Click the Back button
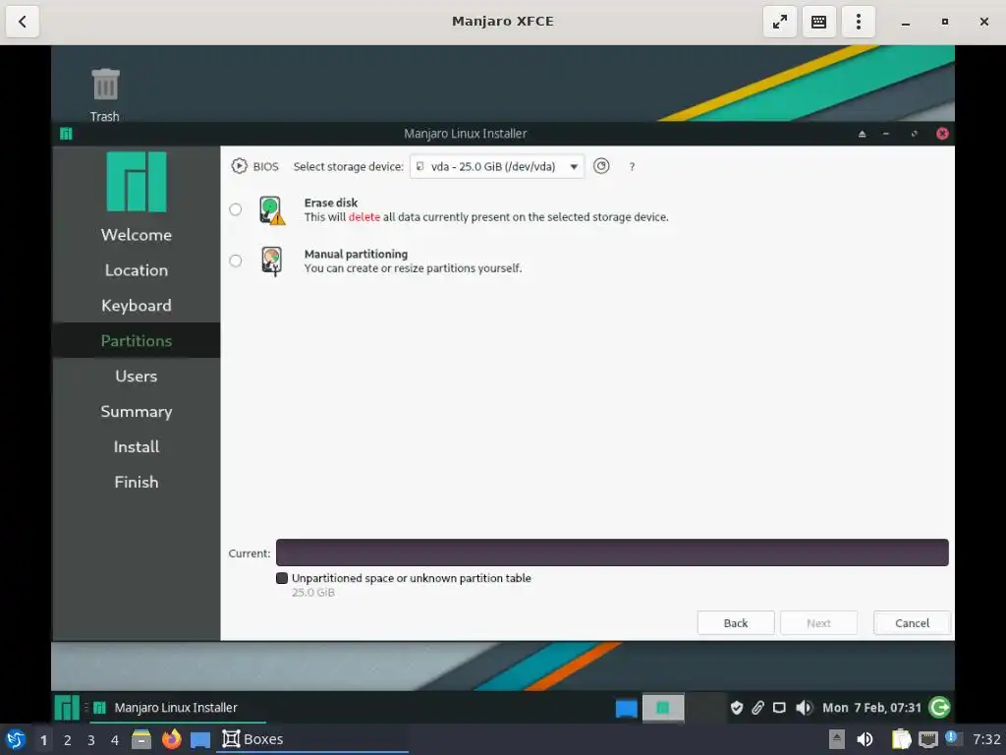 [736, 622]
